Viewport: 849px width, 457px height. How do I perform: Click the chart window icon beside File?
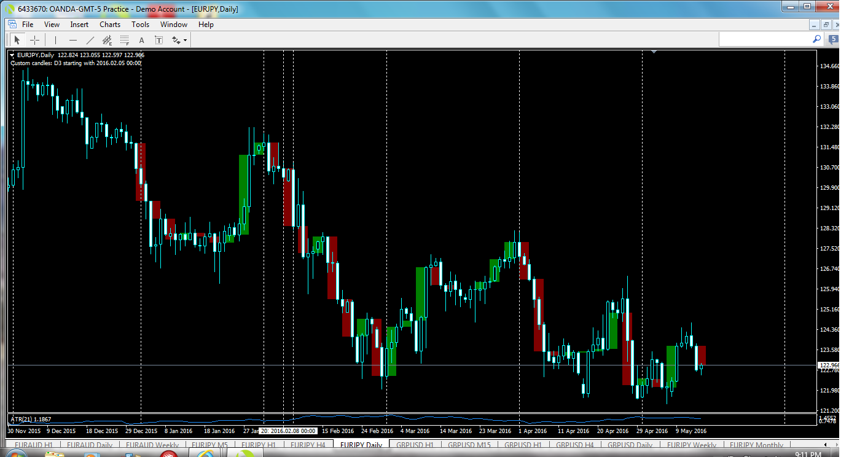(x=12, y=25)
